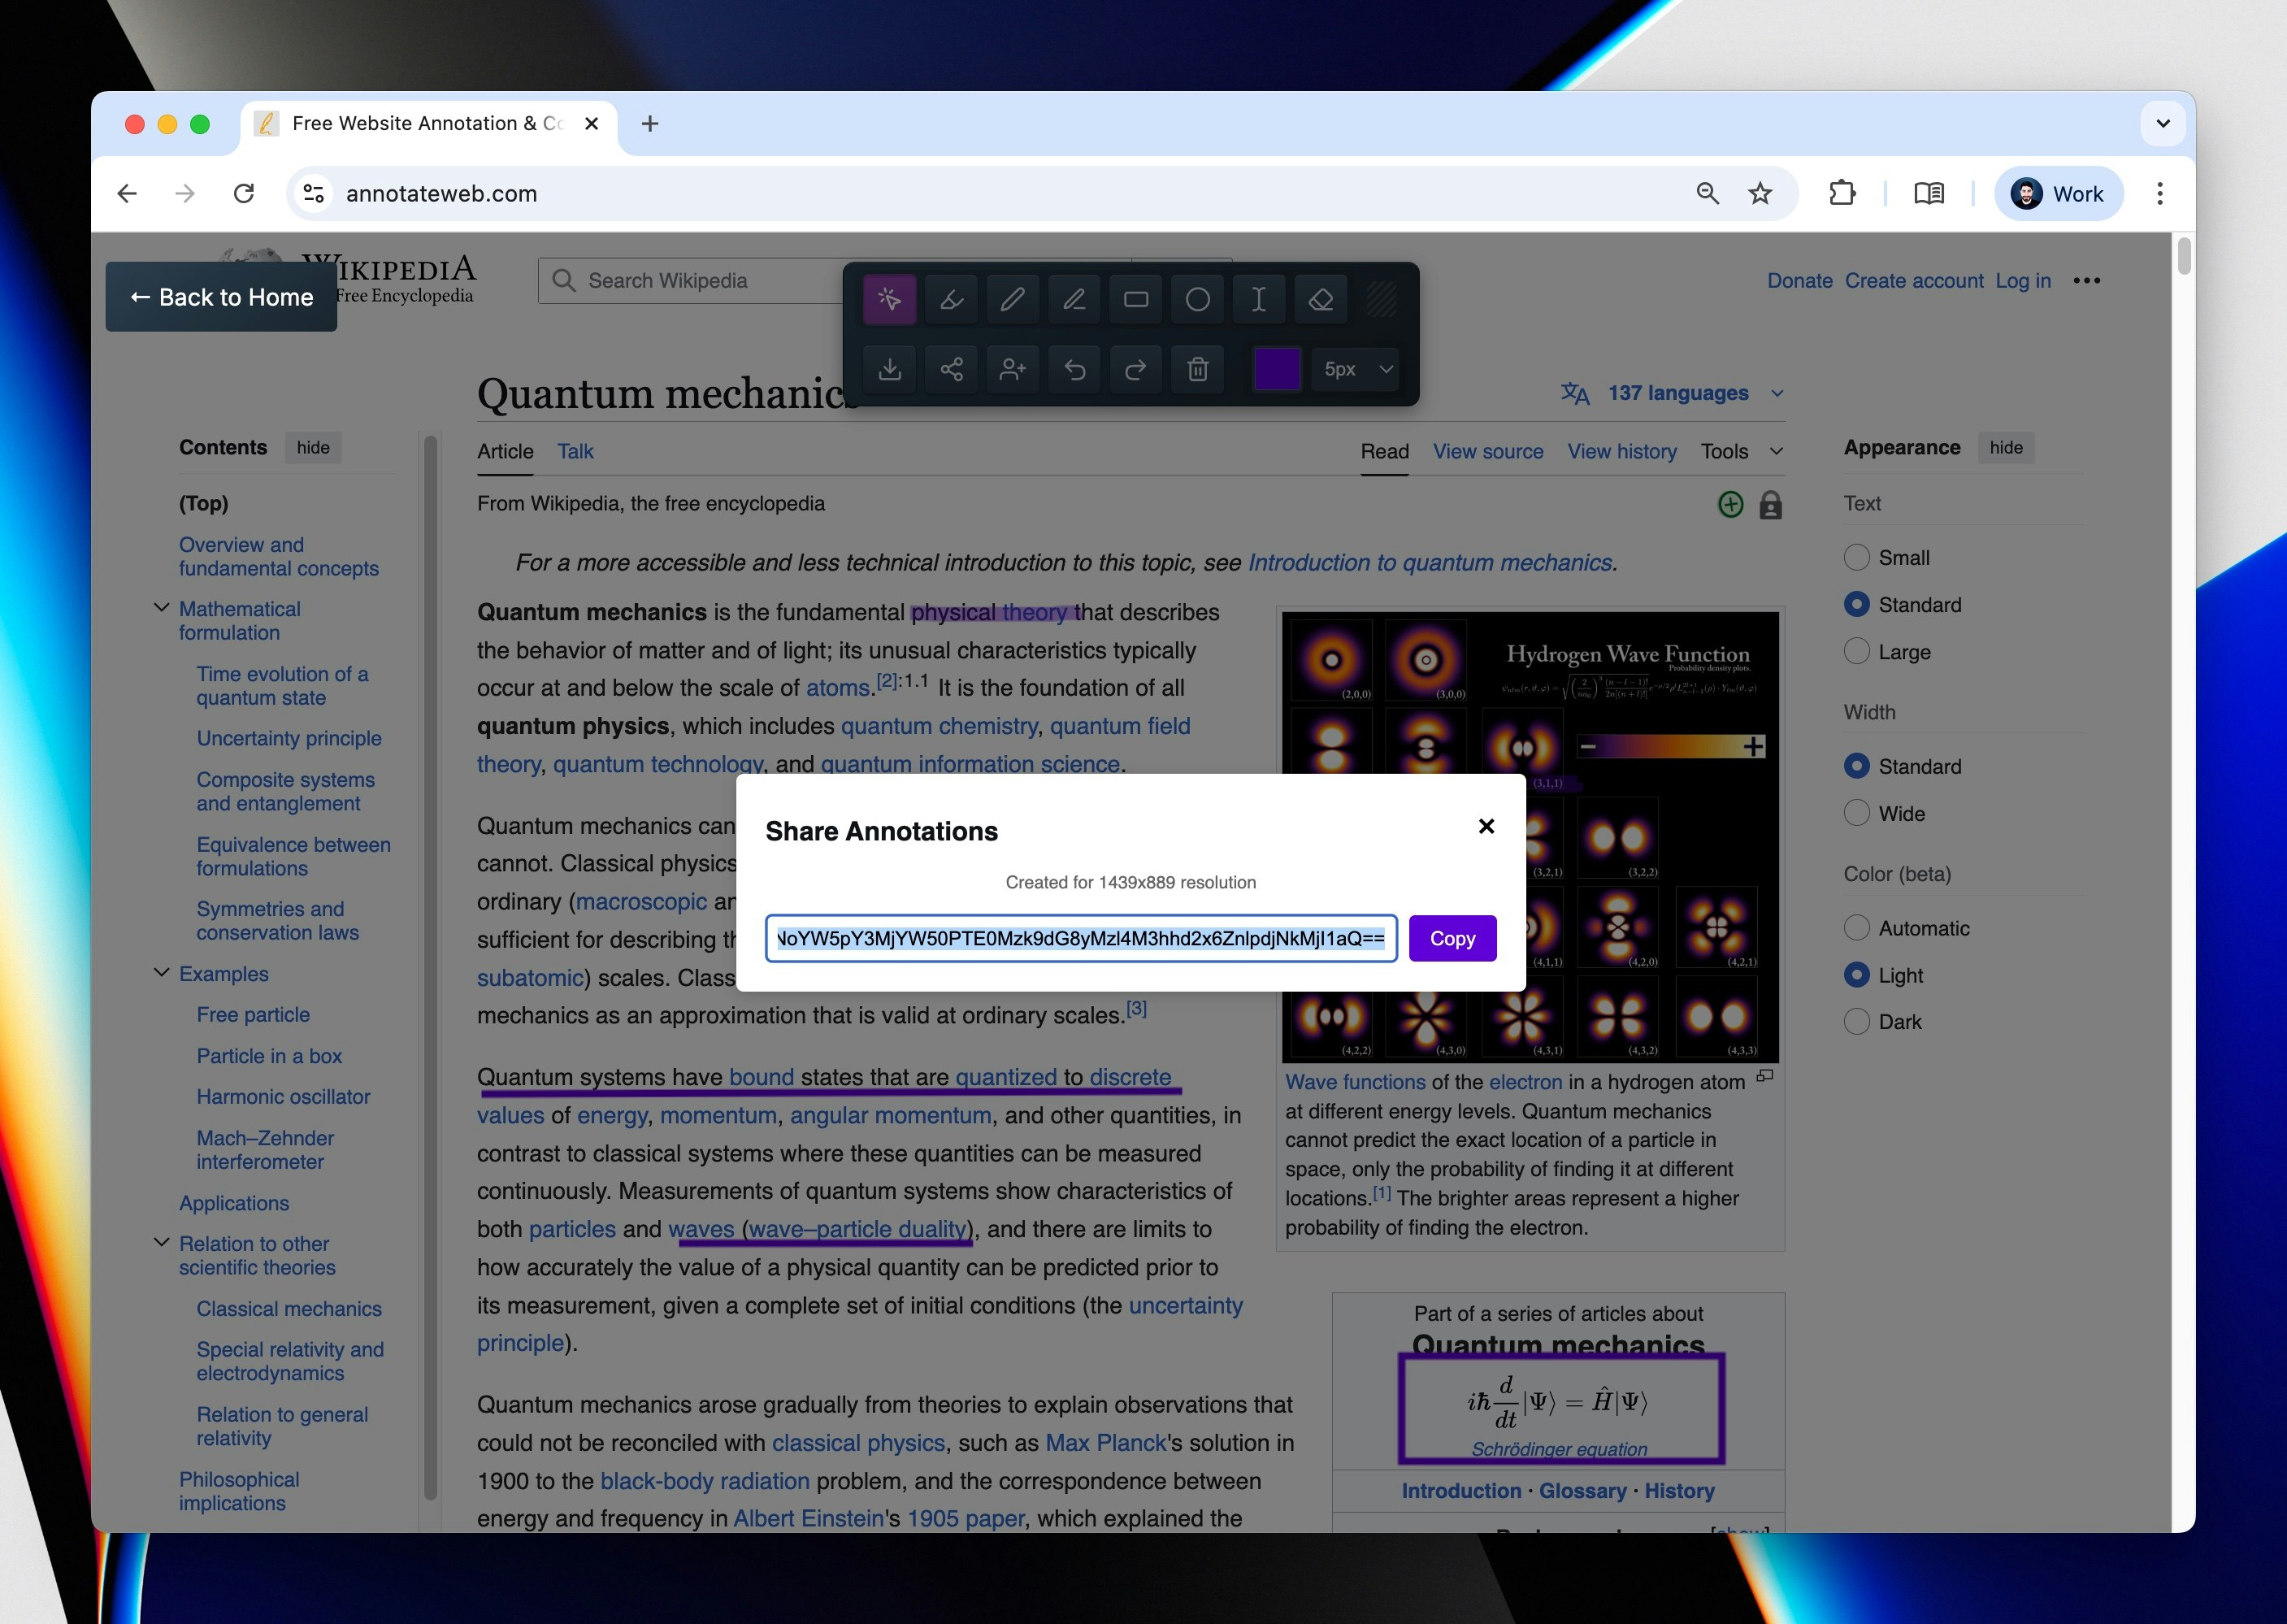Collapse Mathematical formulation section
The height and width of the screenshot is (1624, 2287).
(161, 608)
